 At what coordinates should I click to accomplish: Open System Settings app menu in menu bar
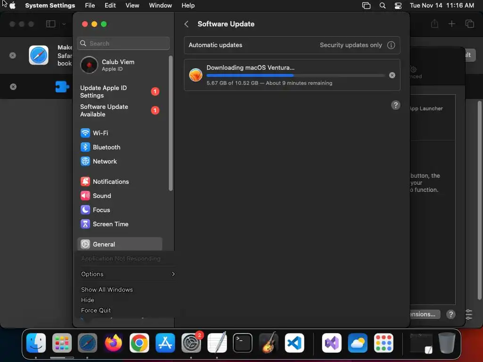pyautogui.click(x=50, y=6)
